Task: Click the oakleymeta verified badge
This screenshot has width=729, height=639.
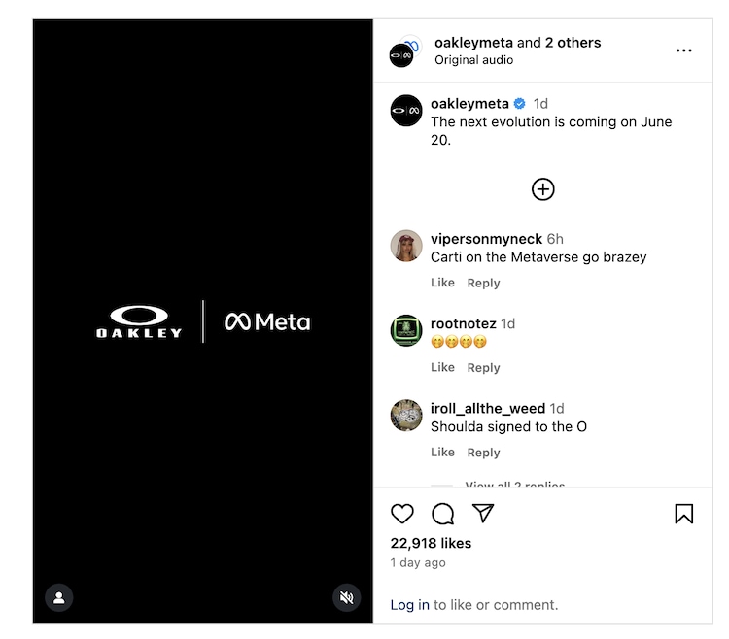Action: 520,104
